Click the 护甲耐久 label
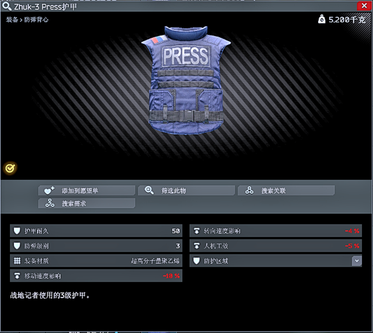Screen dimensions: 373x333 [37, 231]
